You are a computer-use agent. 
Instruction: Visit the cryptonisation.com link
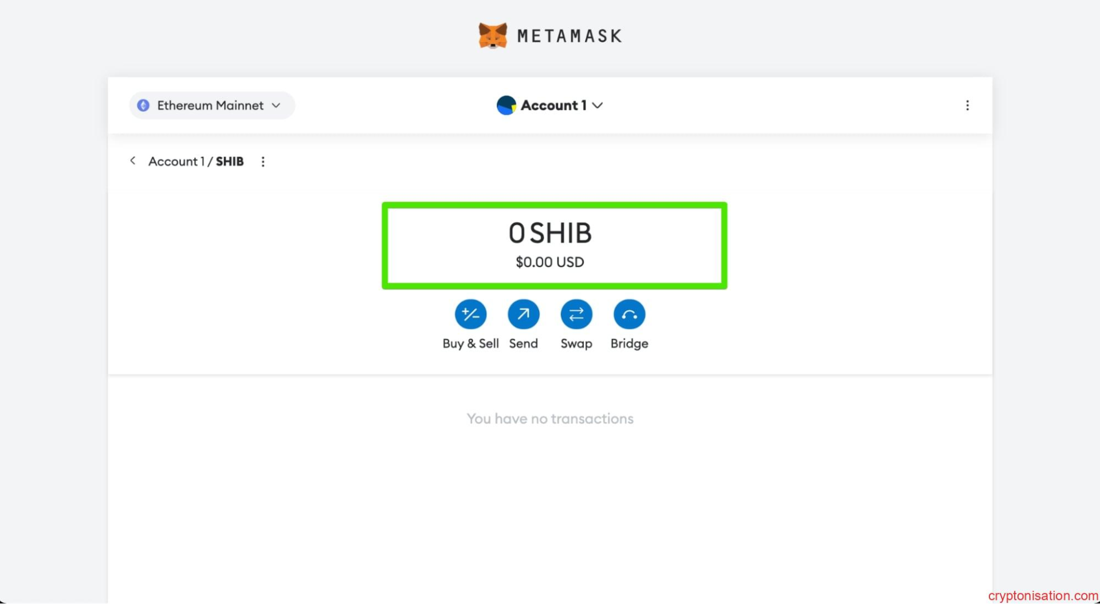(x=1044, y=595)
